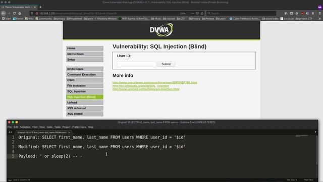This screenshot has width=323, height=182.
Task: Expand the sound edits bookmarks folder
Action: 271,19
